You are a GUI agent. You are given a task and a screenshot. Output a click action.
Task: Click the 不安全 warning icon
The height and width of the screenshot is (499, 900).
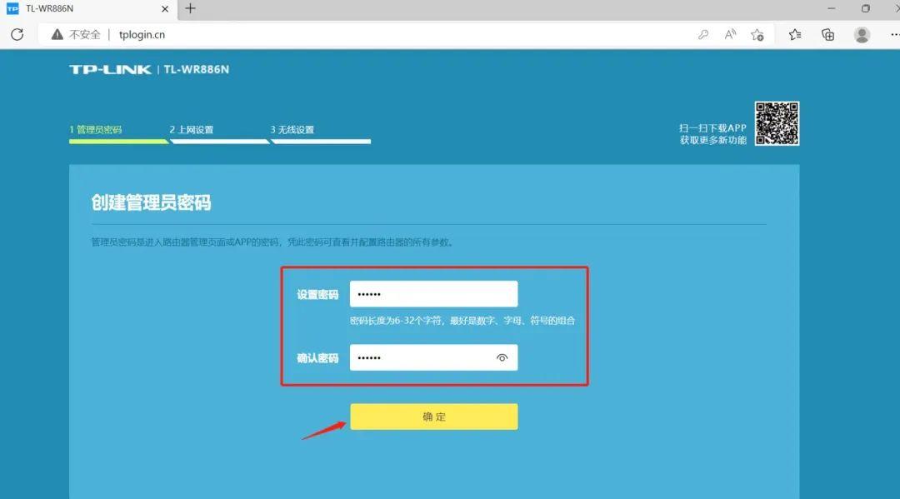56,34
